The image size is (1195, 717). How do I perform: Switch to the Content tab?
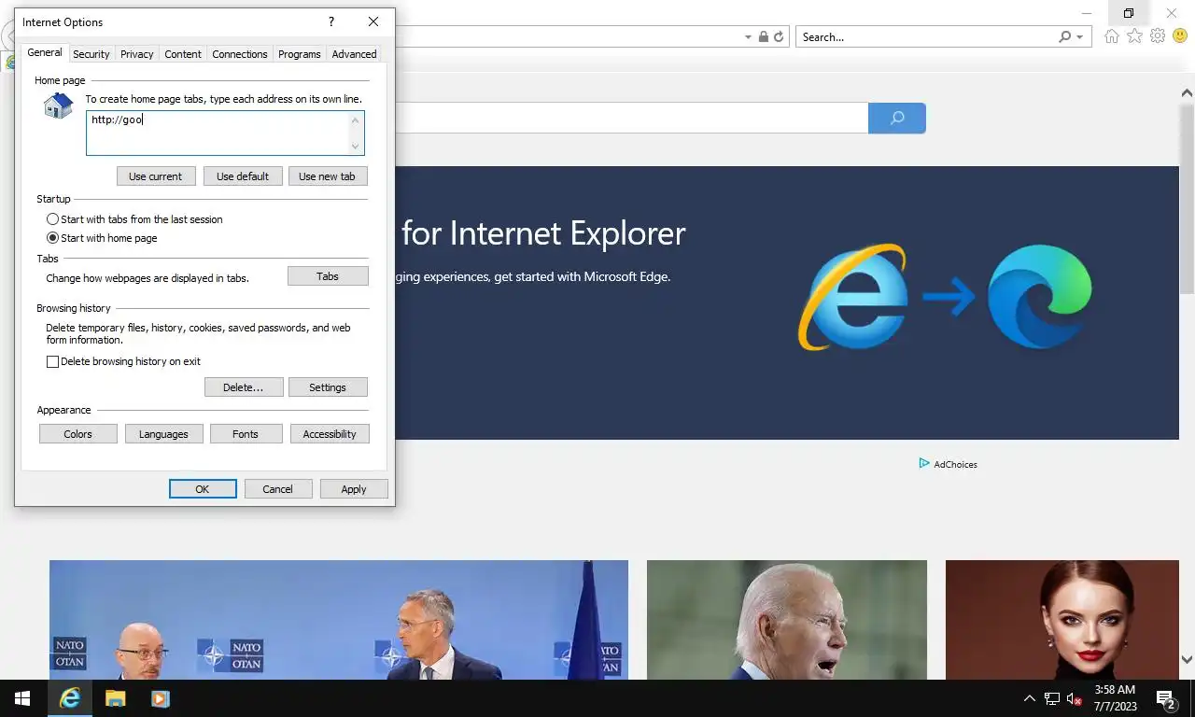click(x=183, y=54)
